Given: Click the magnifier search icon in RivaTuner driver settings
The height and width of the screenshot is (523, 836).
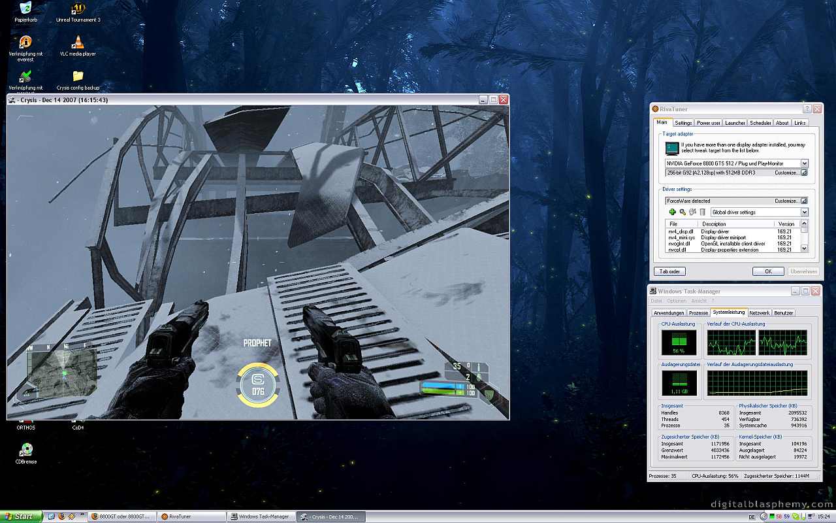Looking at the screenshot, I should pyautogui.click(x=683, y=212).
